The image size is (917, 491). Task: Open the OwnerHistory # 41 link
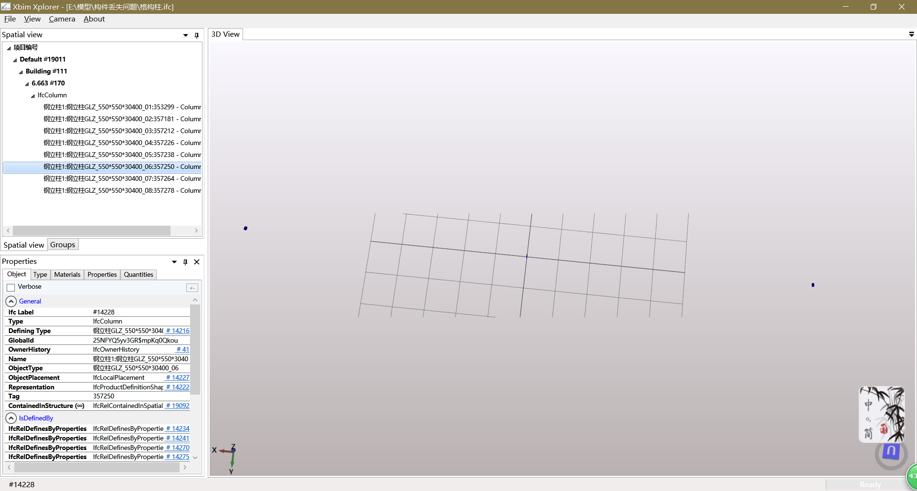182,349
